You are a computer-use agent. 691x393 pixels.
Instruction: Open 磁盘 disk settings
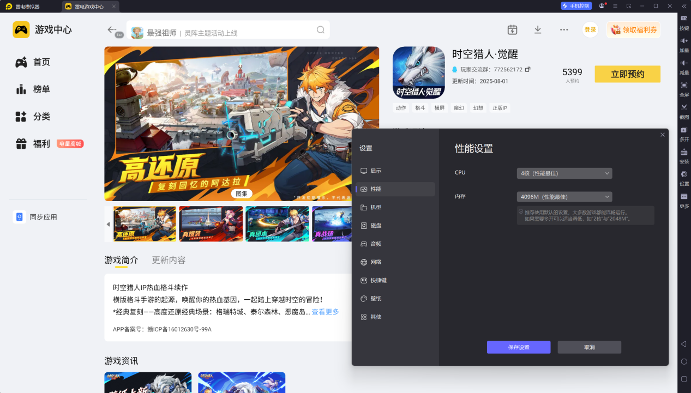tap(395, 226)
